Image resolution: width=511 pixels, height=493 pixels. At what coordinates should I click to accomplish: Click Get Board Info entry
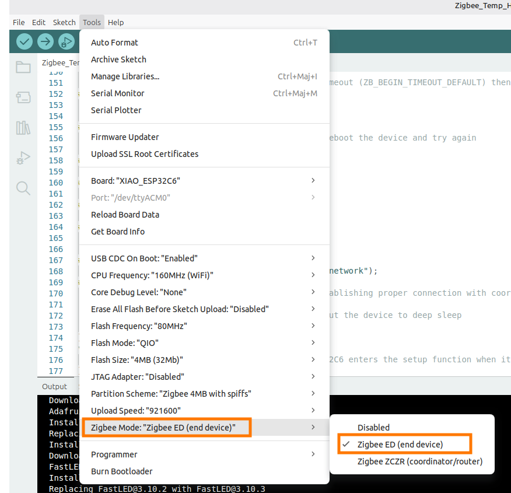[117, 232]
